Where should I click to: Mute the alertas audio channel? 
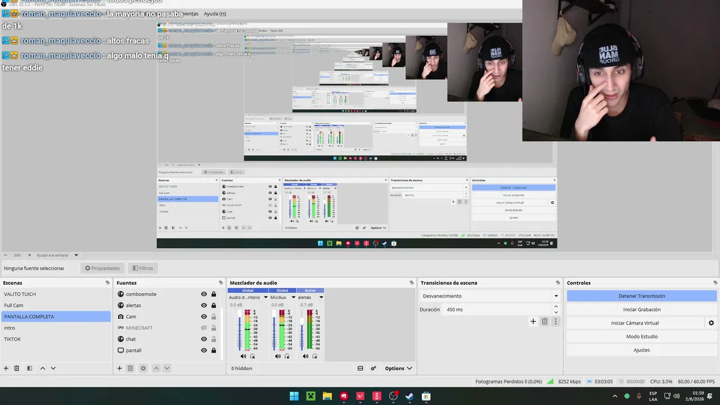(x=305, y=356)
